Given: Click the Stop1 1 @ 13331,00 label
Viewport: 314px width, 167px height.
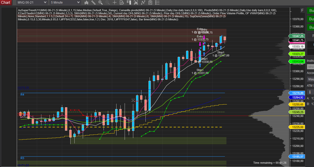Looking at the screenshot, I should point(200,71).
